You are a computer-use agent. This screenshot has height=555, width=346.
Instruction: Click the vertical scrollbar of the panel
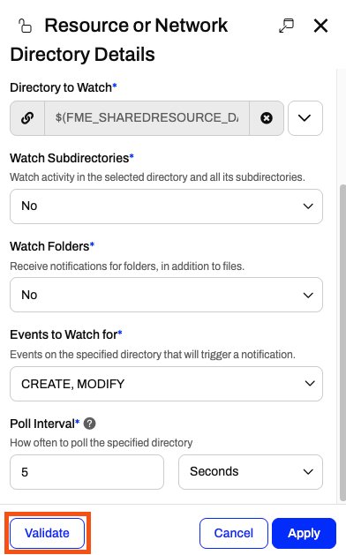(342, 342)
